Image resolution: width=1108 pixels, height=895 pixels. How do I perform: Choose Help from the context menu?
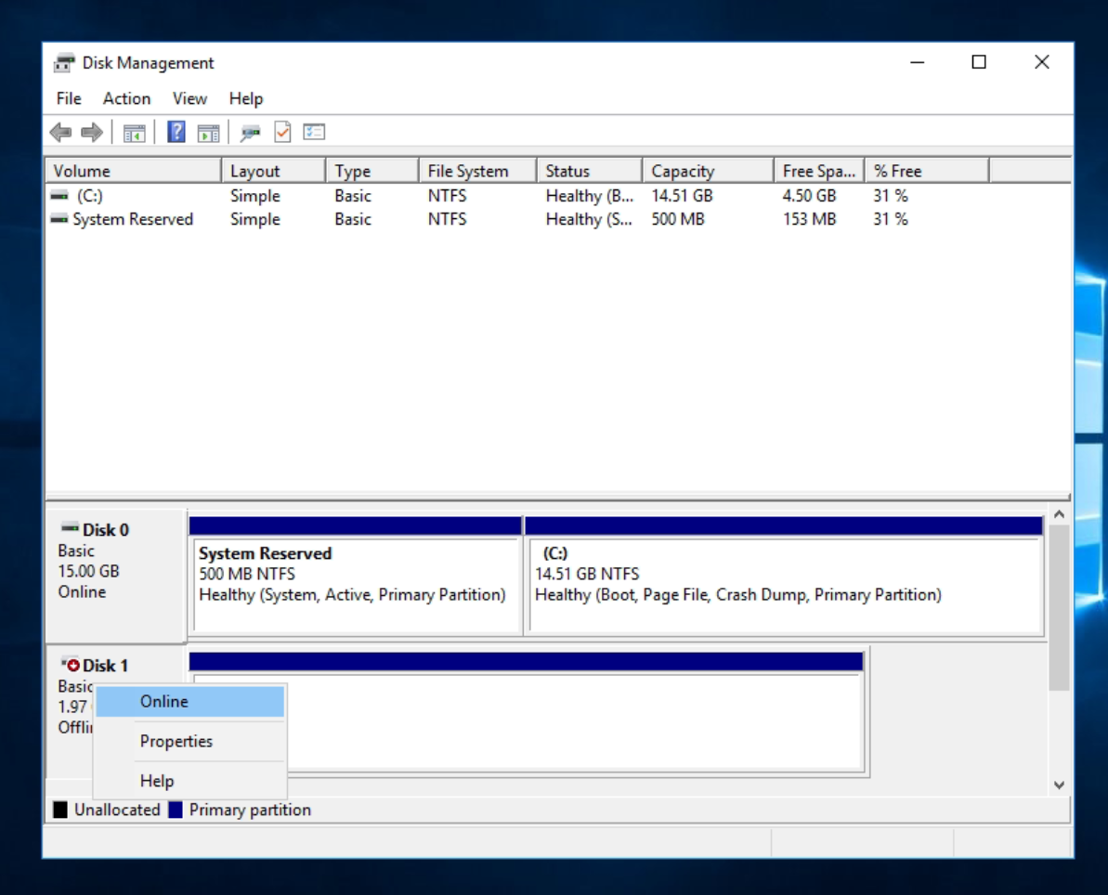tap(190, 781)
